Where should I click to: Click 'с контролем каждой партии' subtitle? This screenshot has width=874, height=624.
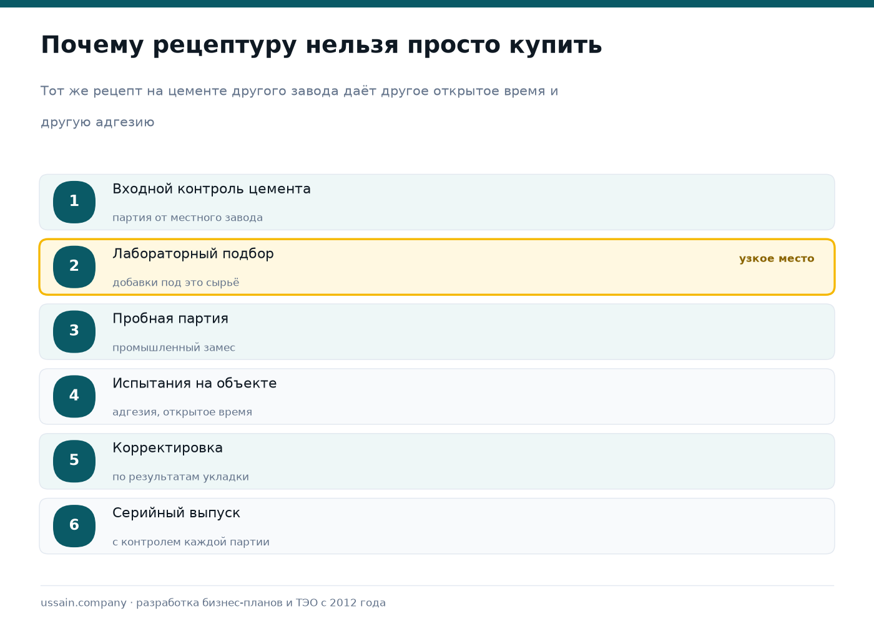tap(191, 542)
